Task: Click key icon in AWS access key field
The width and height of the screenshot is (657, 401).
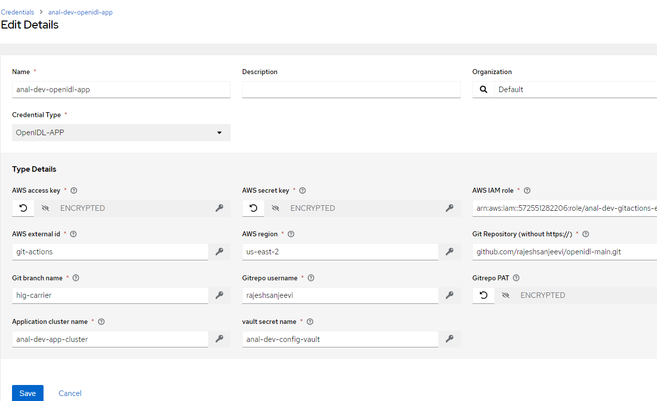Action: 219,208
